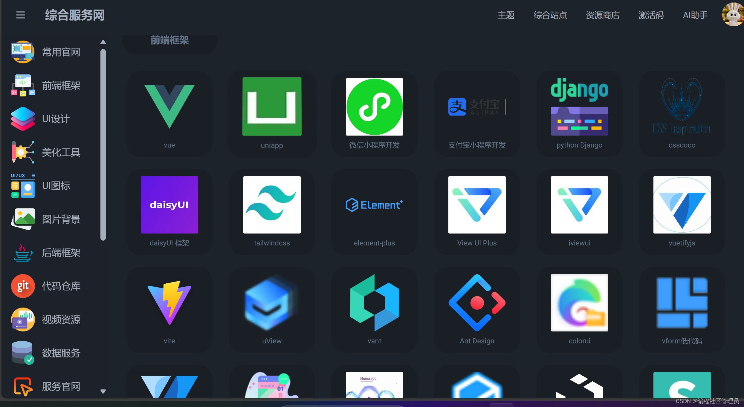Viewport: 744px width, 407px height.
Task: Select 后端框架 in the sidebar
Action: [61, 253]
